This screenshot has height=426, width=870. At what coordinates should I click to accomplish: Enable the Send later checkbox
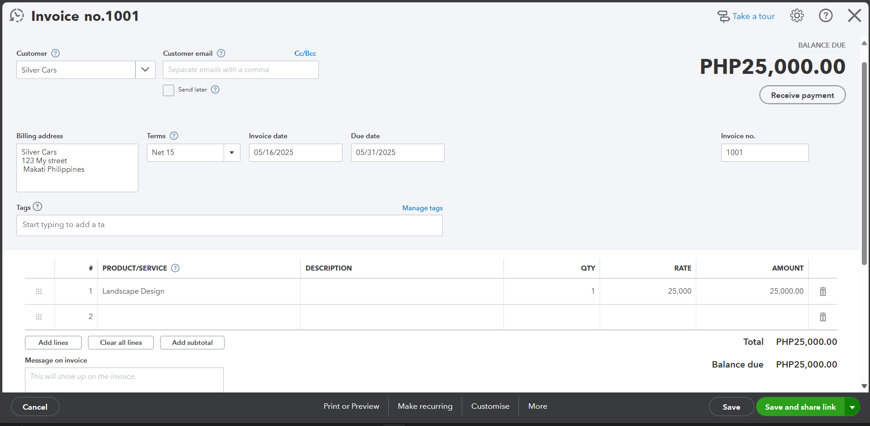168,90
